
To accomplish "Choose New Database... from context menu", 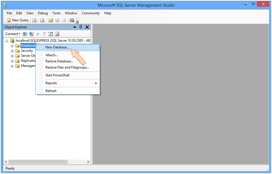I will [68, 47].
